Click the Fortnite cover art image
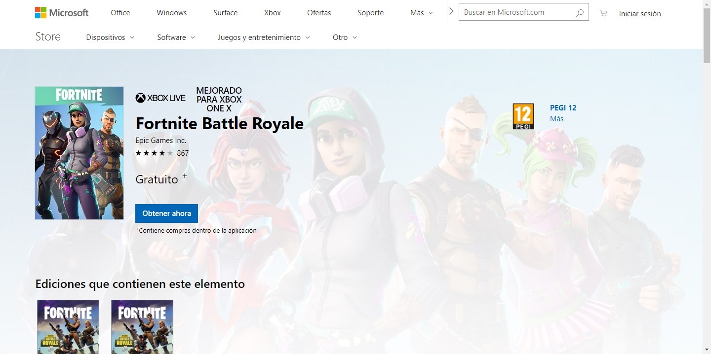The width and height of the screenshot is (711, 354). click(x=79, y=153)
